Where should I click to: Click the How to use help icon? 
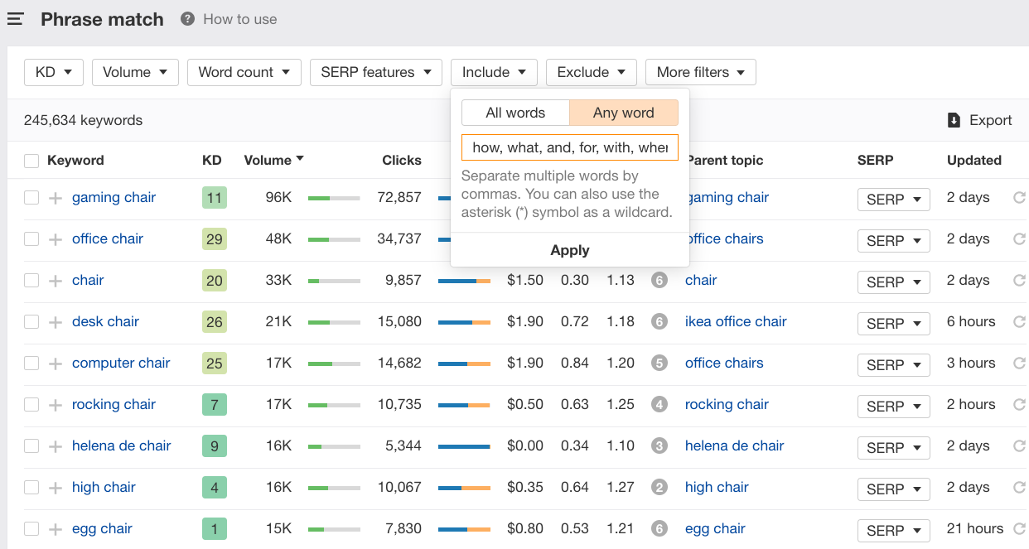[188, 18]
